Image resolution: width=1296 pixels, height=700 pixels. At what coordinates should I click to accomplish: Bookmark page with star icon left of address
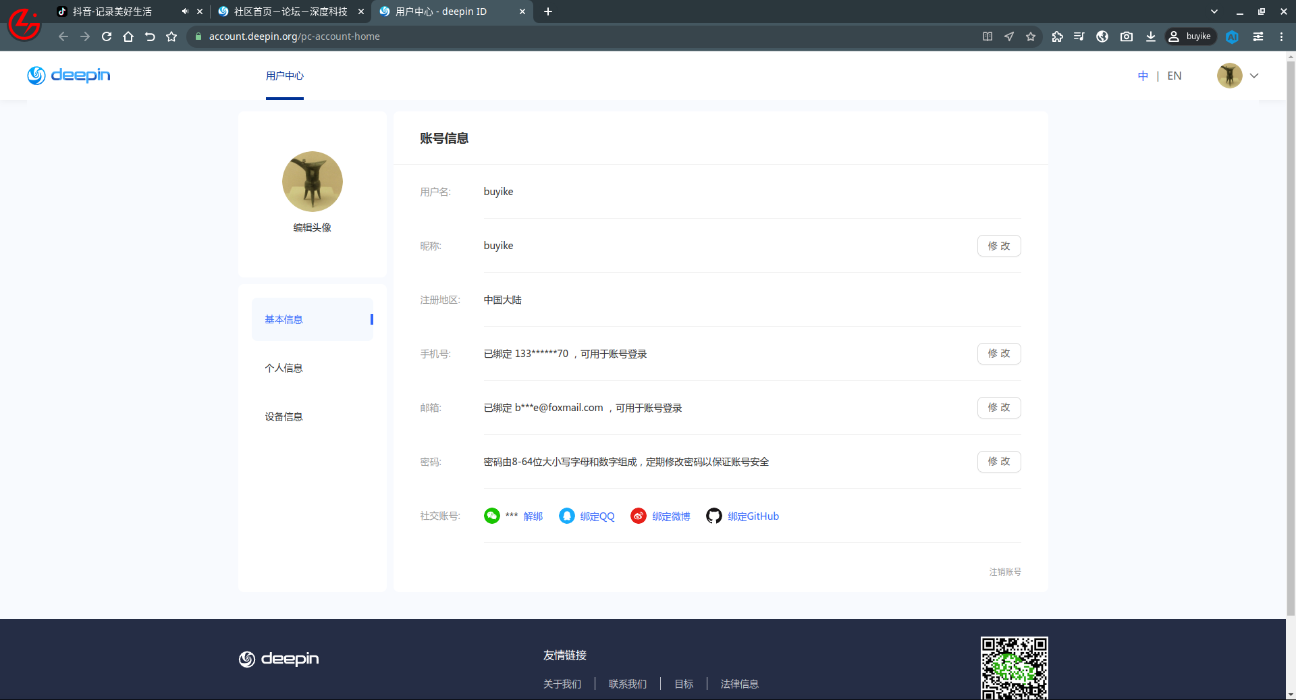pos(171,36)
